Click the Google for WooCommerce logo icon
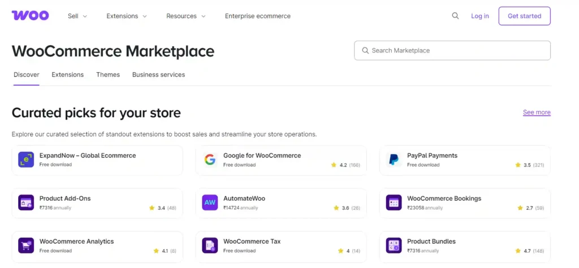This screenshot has width=579, height=268. pyautogui.click(x=210, y=160)
